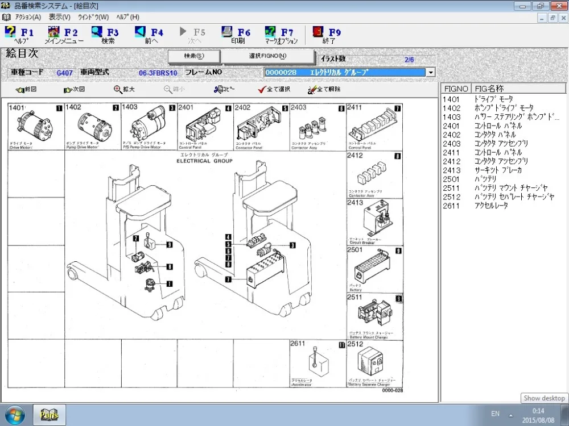This screenshot has height=426, width=569.
Task: Click the 選択FIGNO(N) button
Action: click(x=267, y=56)
